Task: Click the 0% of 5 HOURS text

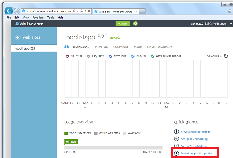Action: (x=152, y=152)
